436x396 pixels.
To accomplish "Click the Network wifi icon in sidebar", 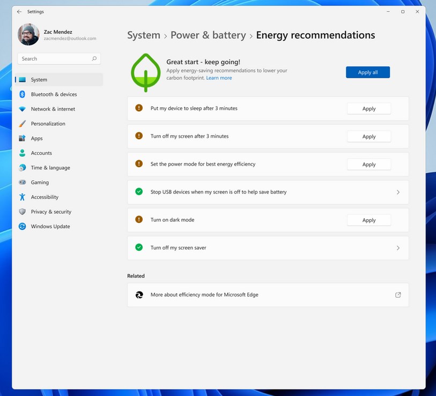I will (22, 109).
